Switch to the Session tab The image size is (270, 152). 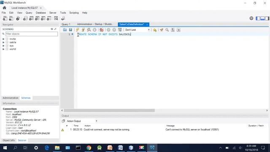coord(22,140)
